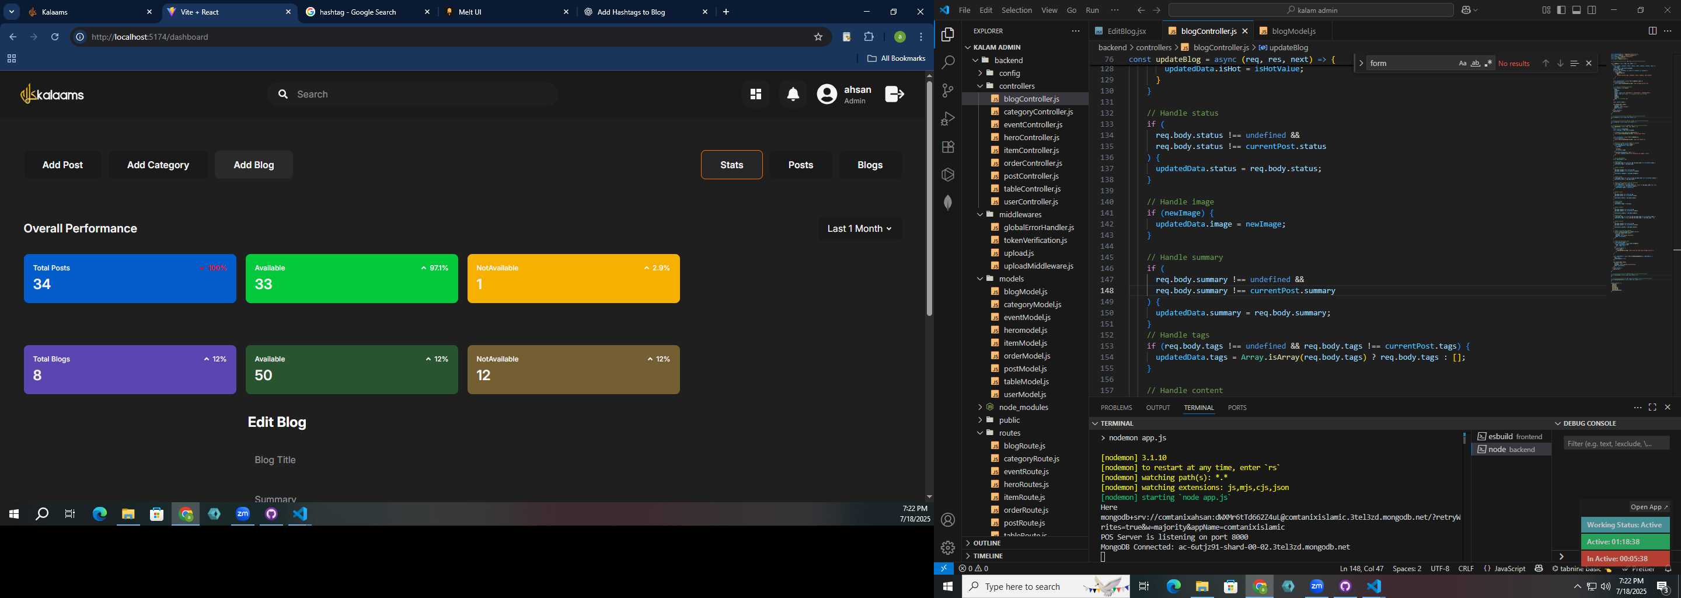Click the Kalaams search input field
1681x598 pixels.
[x=413, y=95]
